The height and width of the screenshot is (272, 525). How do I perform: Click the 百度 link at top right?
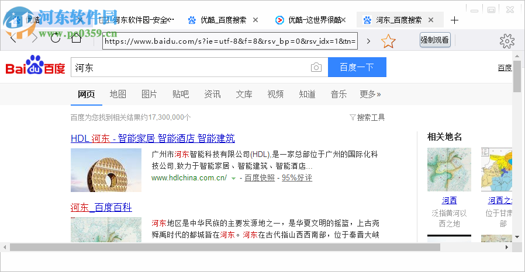pos(505,68)
